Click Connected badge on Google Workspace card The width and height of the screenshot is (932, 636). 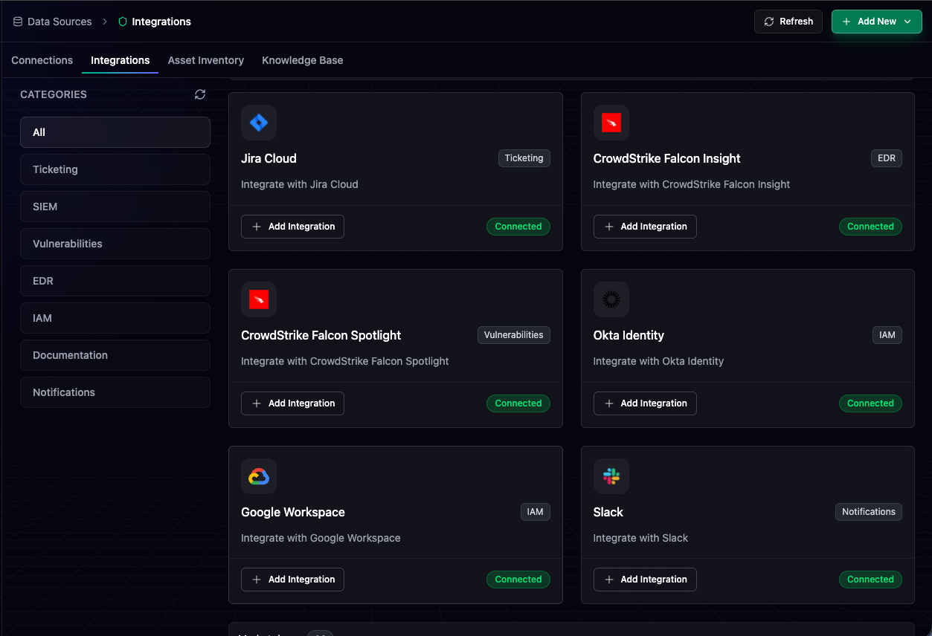coord(518,580)
